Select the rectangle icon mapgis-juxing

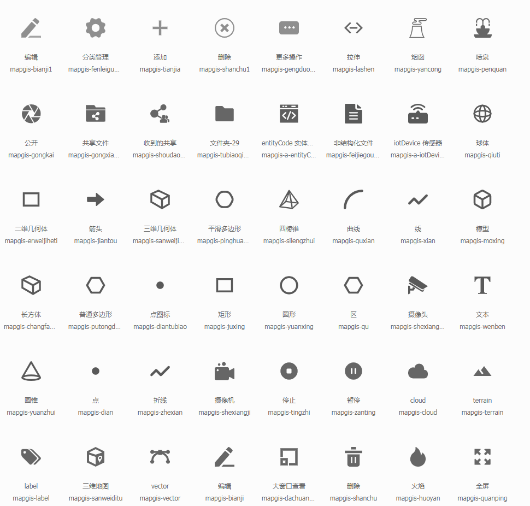[x=225, y=285]
